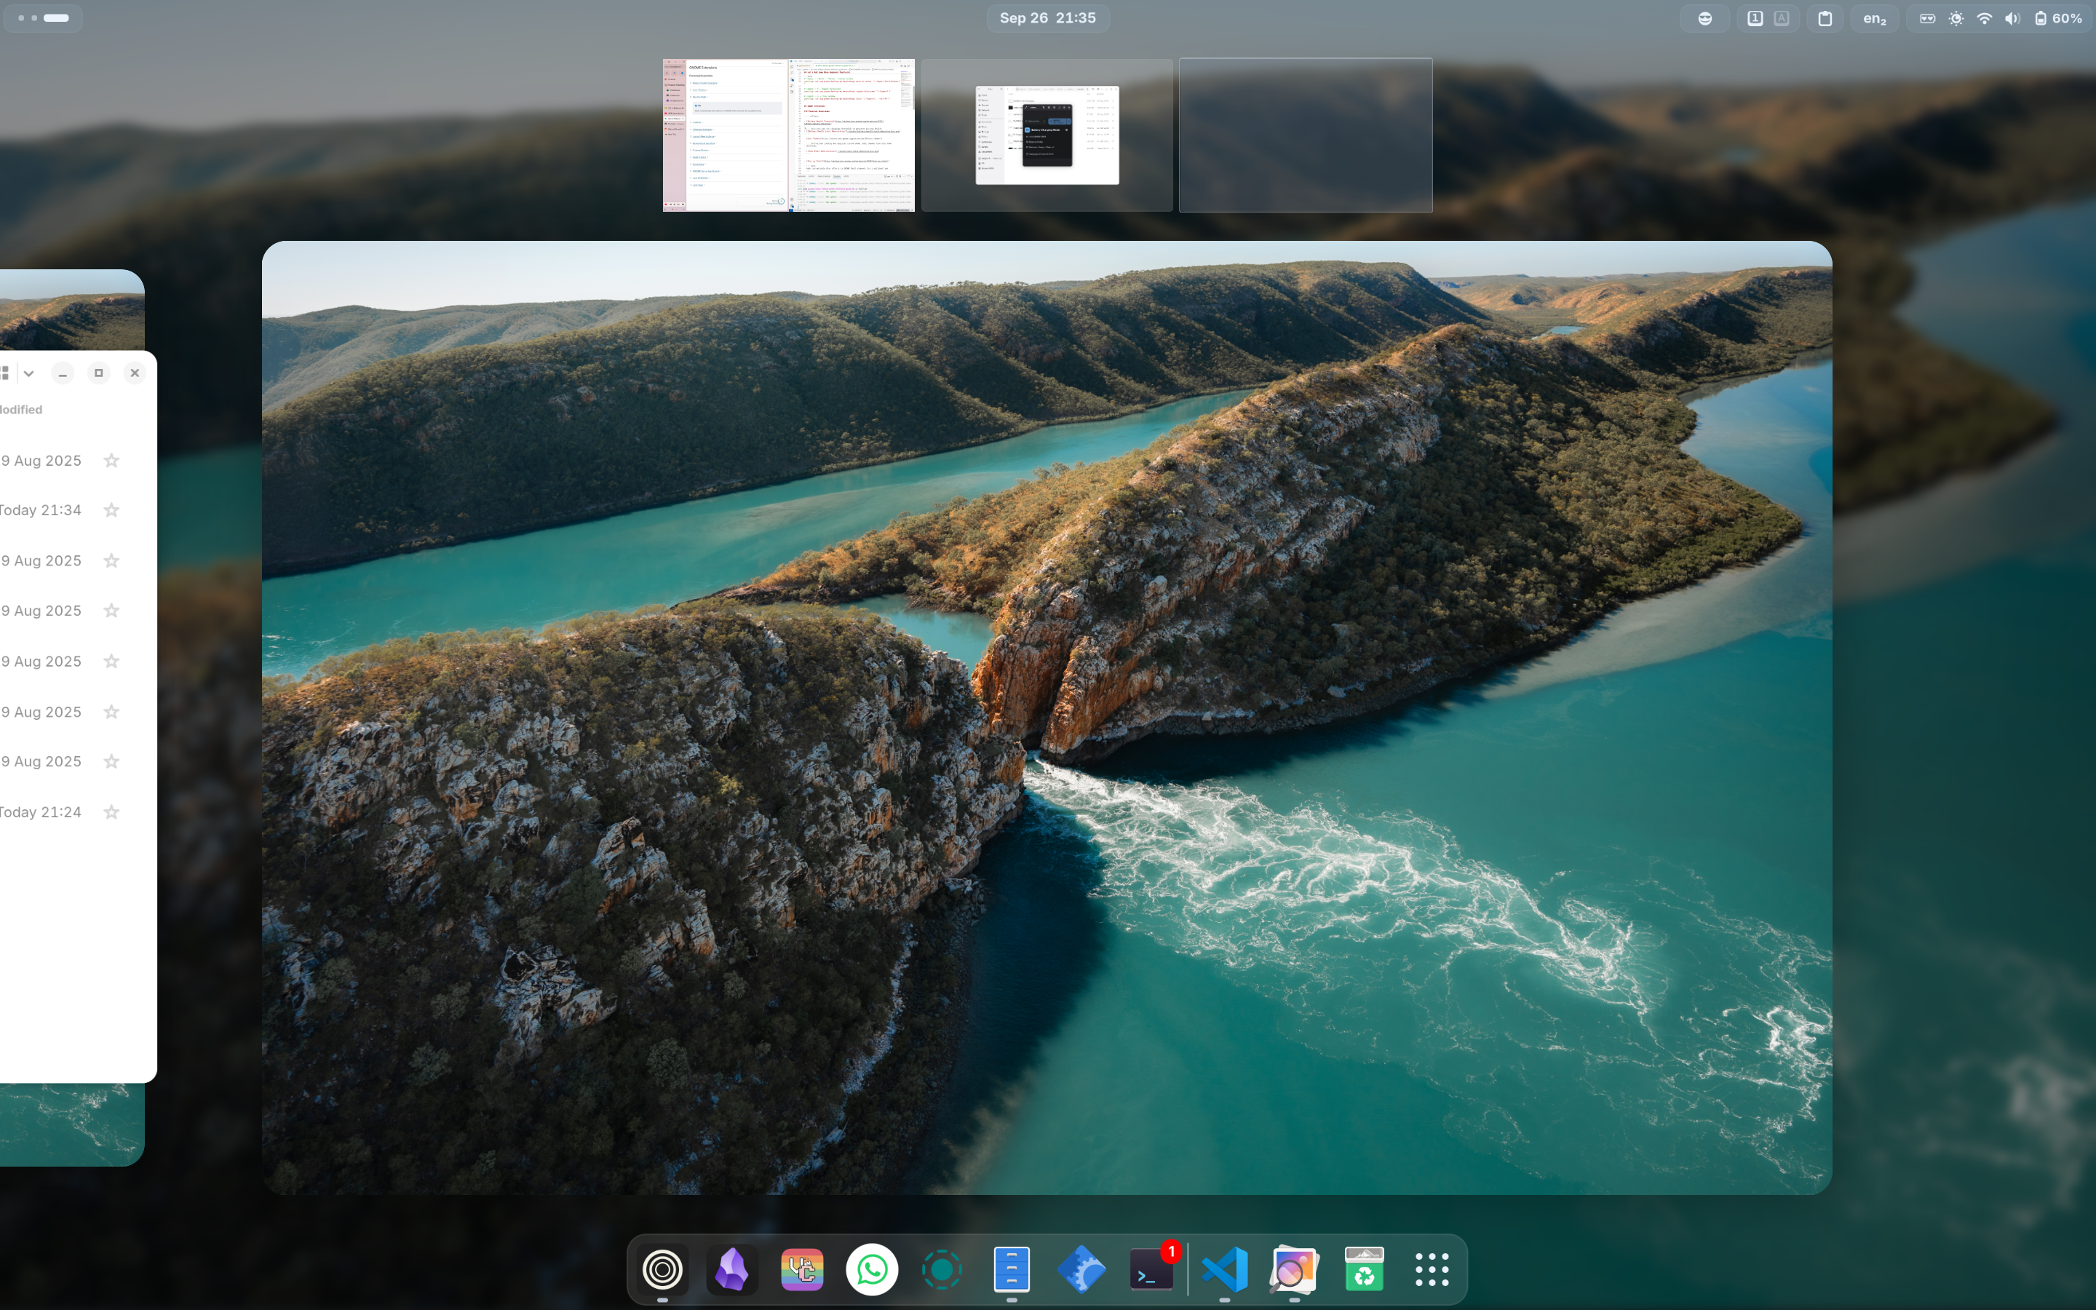Open calendar via Sep 26 21:35 clock
This screenshot has height=1310, width=2096.
coord(1047,18)
